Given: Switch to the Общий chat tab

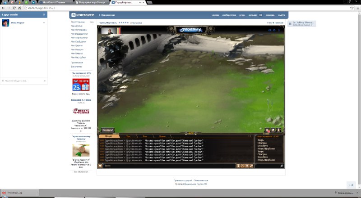Looking at the screenshot, I should [108, 136].
